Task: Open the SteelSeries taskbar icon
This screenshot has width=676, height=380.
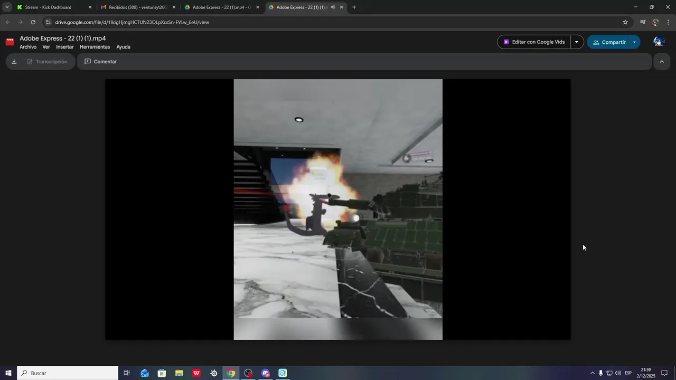Action: [214, 373]
